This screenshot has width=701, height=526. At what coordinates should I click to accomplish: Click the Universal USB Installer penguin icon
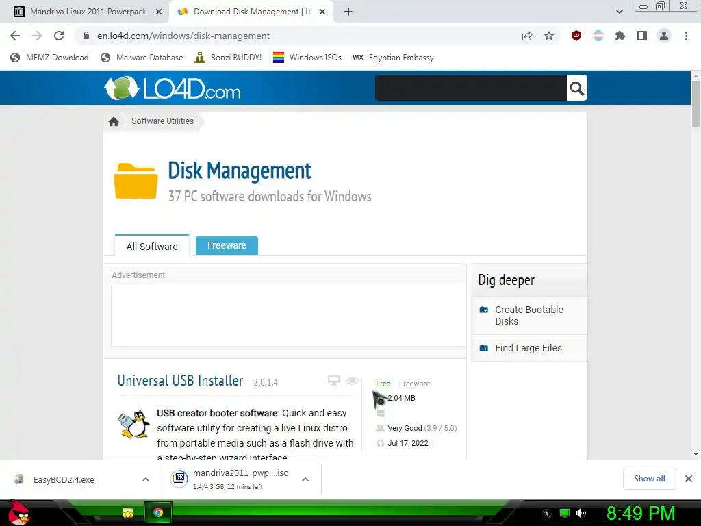click(x=133, y=424)
